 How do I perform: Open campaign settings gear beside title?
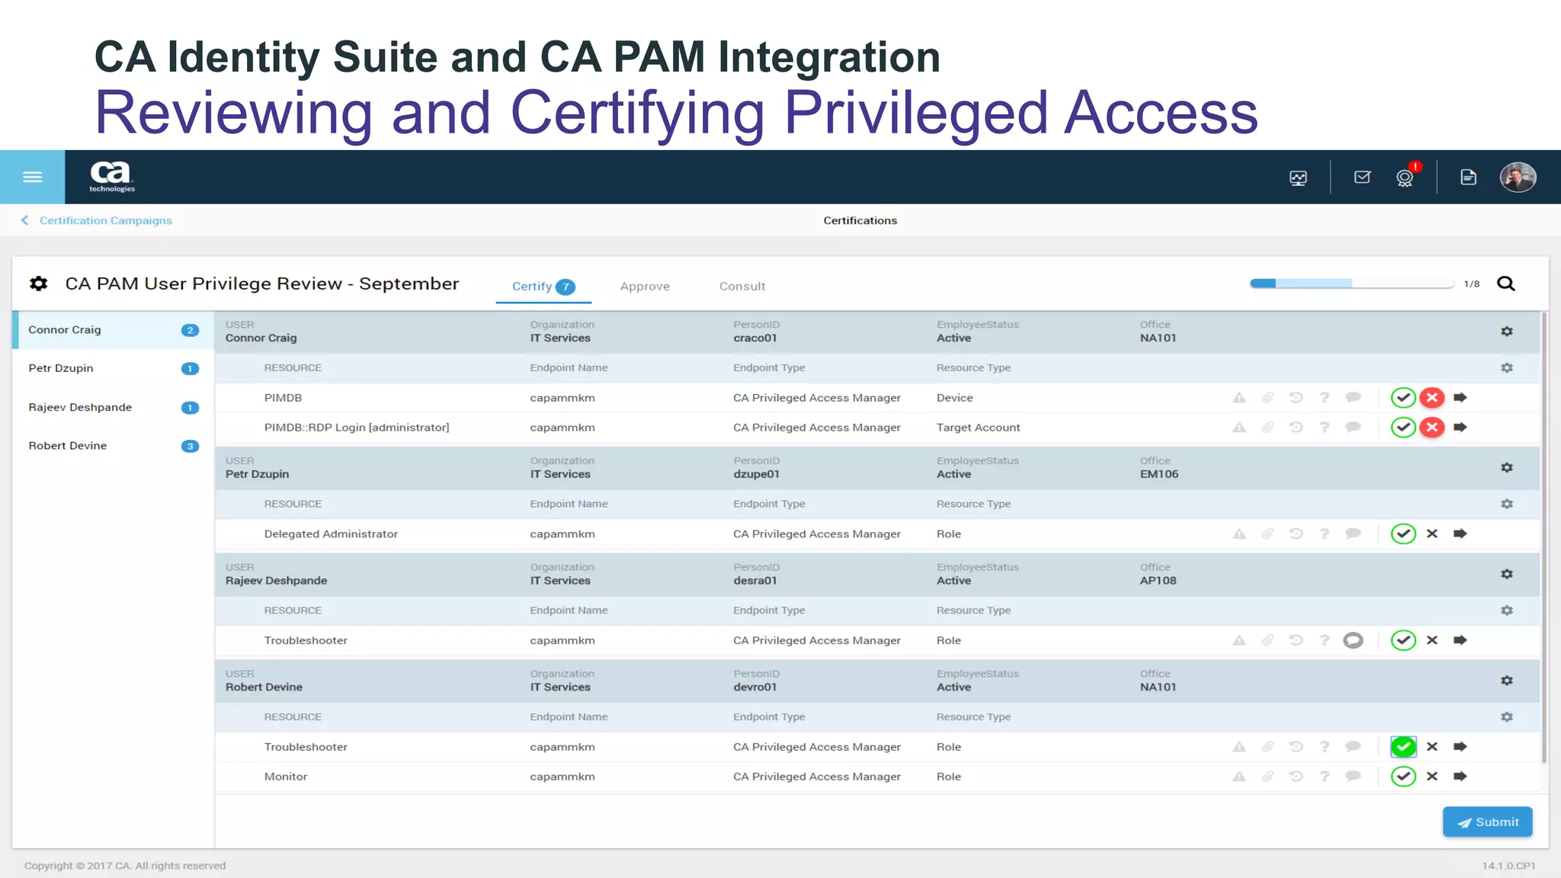39,284
